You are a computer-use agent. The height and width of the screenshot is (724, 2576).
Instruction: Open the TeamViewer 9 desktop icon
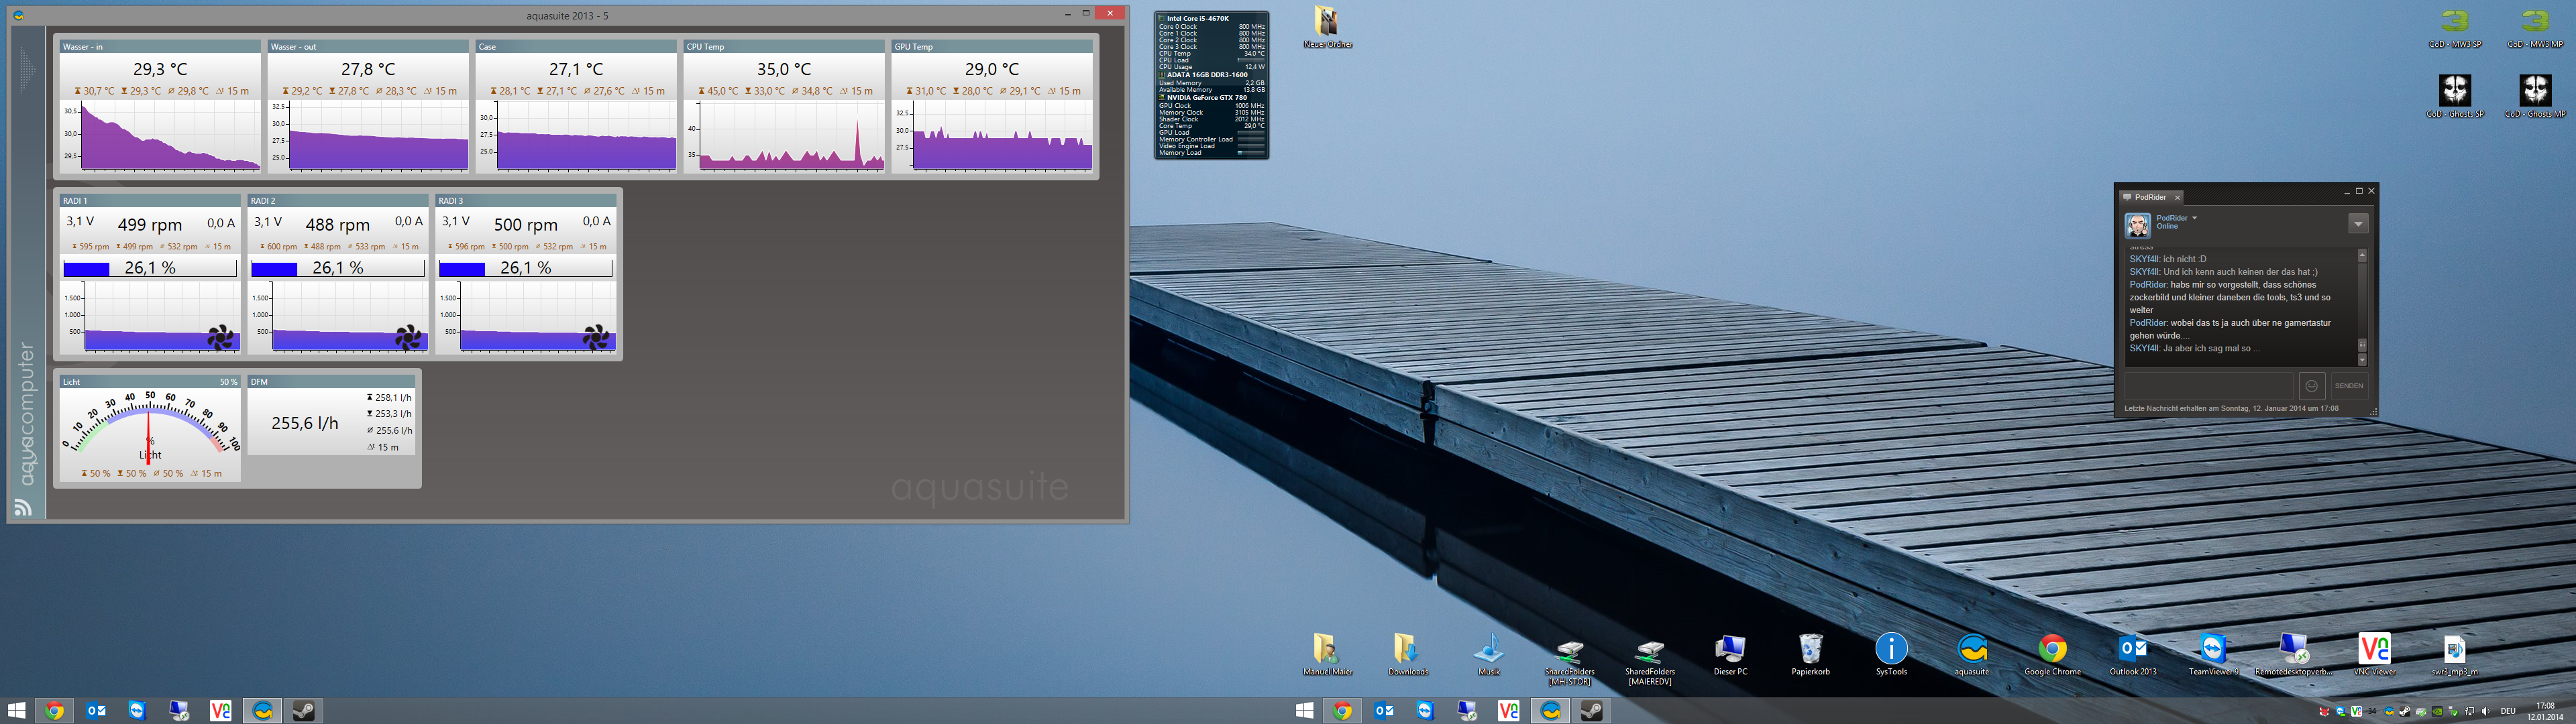coord(2213,650)
